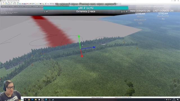The image size is (180, 101).
Task: Open the blue app beside Chrome on taskbar
Action: click(x=32, y=100)
